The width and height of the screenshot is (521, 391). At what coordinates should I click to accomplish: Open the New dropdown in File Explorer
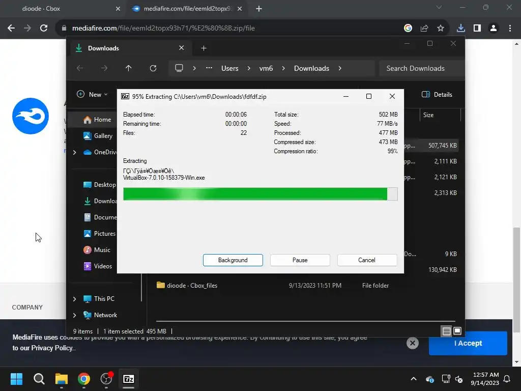pos(92,94)
